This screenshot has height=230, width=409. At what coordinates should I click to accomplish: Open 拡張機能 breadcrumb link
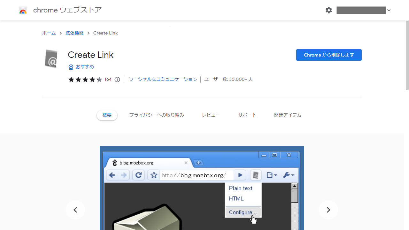(74, 33)
